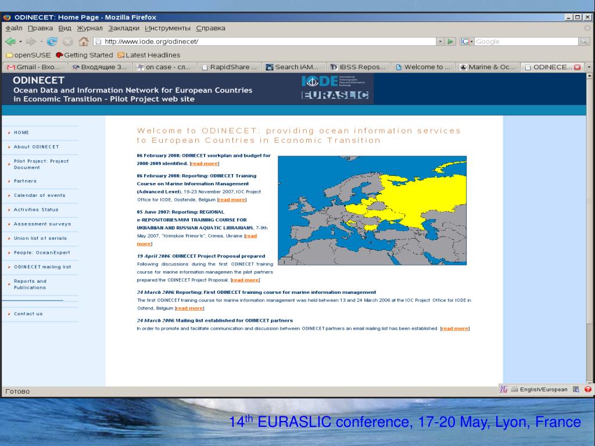Open Union list of serials link
595x446 pixels.
[40, 238]
